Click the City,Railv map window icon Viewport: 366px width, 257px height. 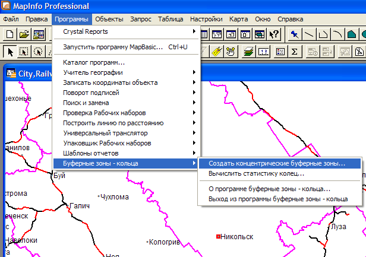[x=11, y=73]
